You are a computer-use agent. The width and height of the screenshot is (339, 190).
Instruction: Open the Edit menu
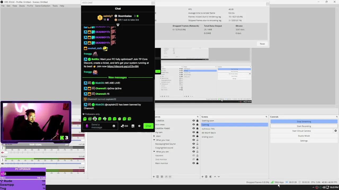(8, 6)
